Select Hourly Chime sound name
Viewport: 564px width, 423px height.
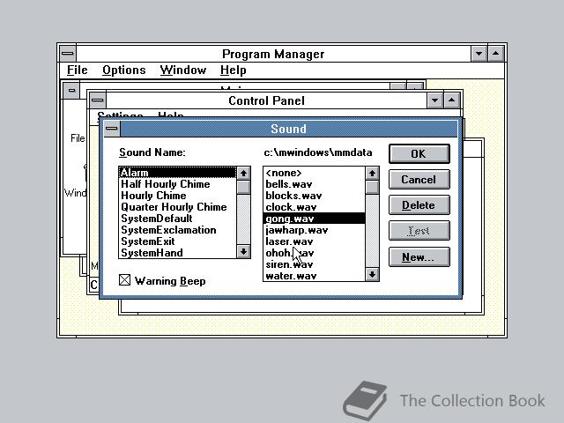[x=178, y=196]
